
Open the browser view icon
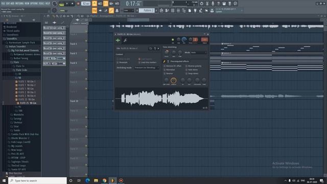pyautogui.click(x=184, y=10)
